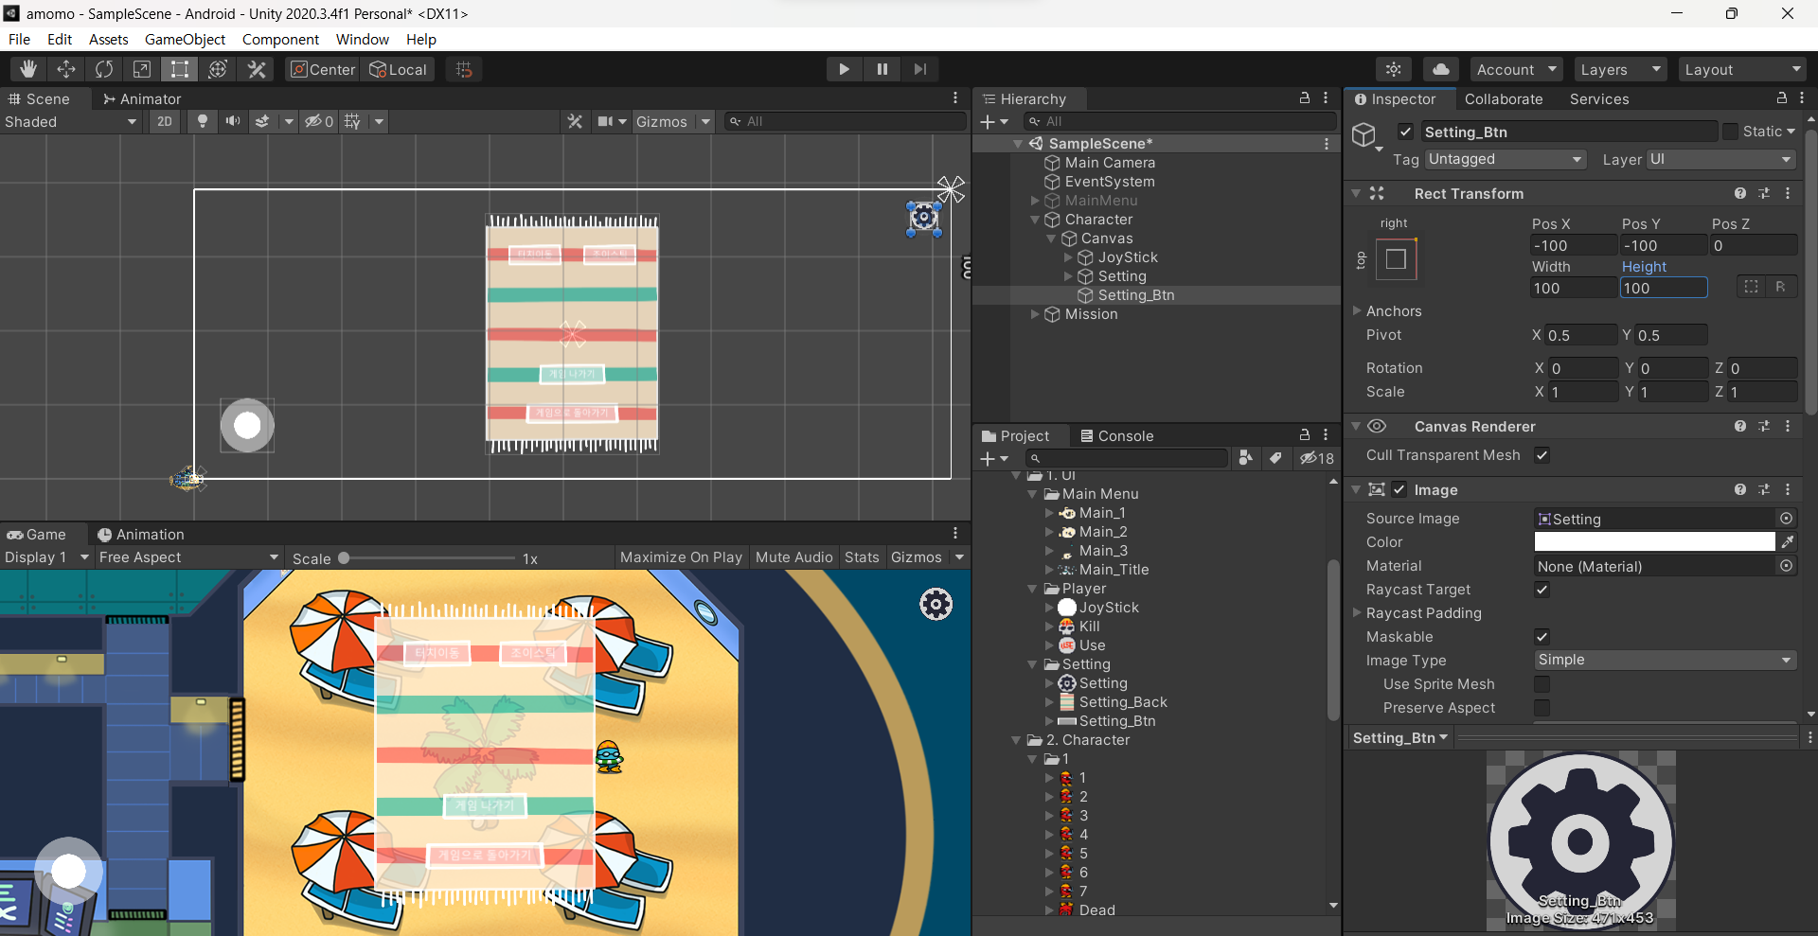1818x936 pixels.
Task: Click the Step frame button
Action: 919,69
